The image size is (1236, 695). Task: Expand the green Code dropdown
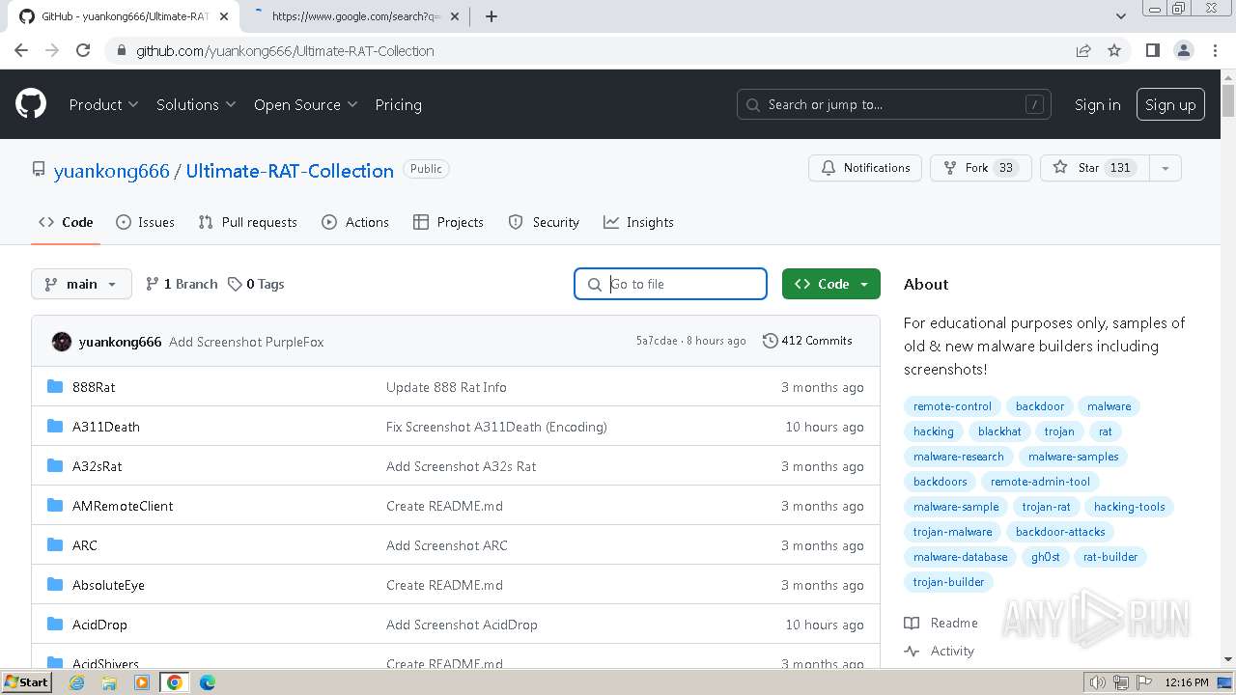pyautogui.click(x=831, y=284)
